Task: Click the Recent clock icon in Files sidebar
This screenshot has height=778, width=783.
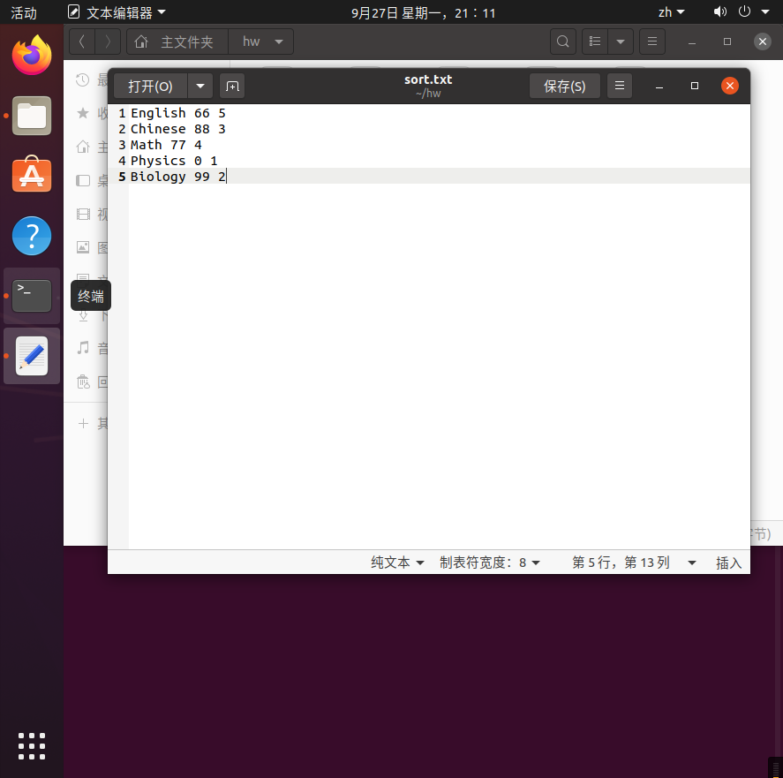Action: pyautogui.click(x=82, y=80)
